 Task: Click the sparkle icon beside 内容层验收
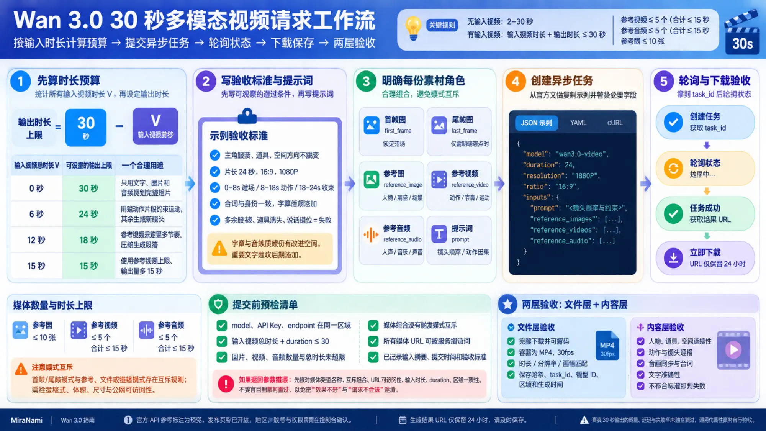[x=640, y=327]
